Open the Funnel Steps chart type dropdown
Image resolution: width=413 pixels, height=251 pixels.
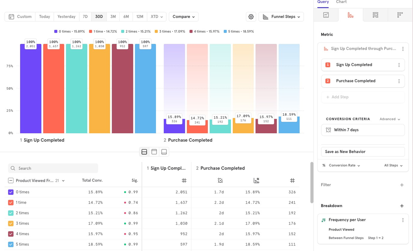(x=281, y=17)
